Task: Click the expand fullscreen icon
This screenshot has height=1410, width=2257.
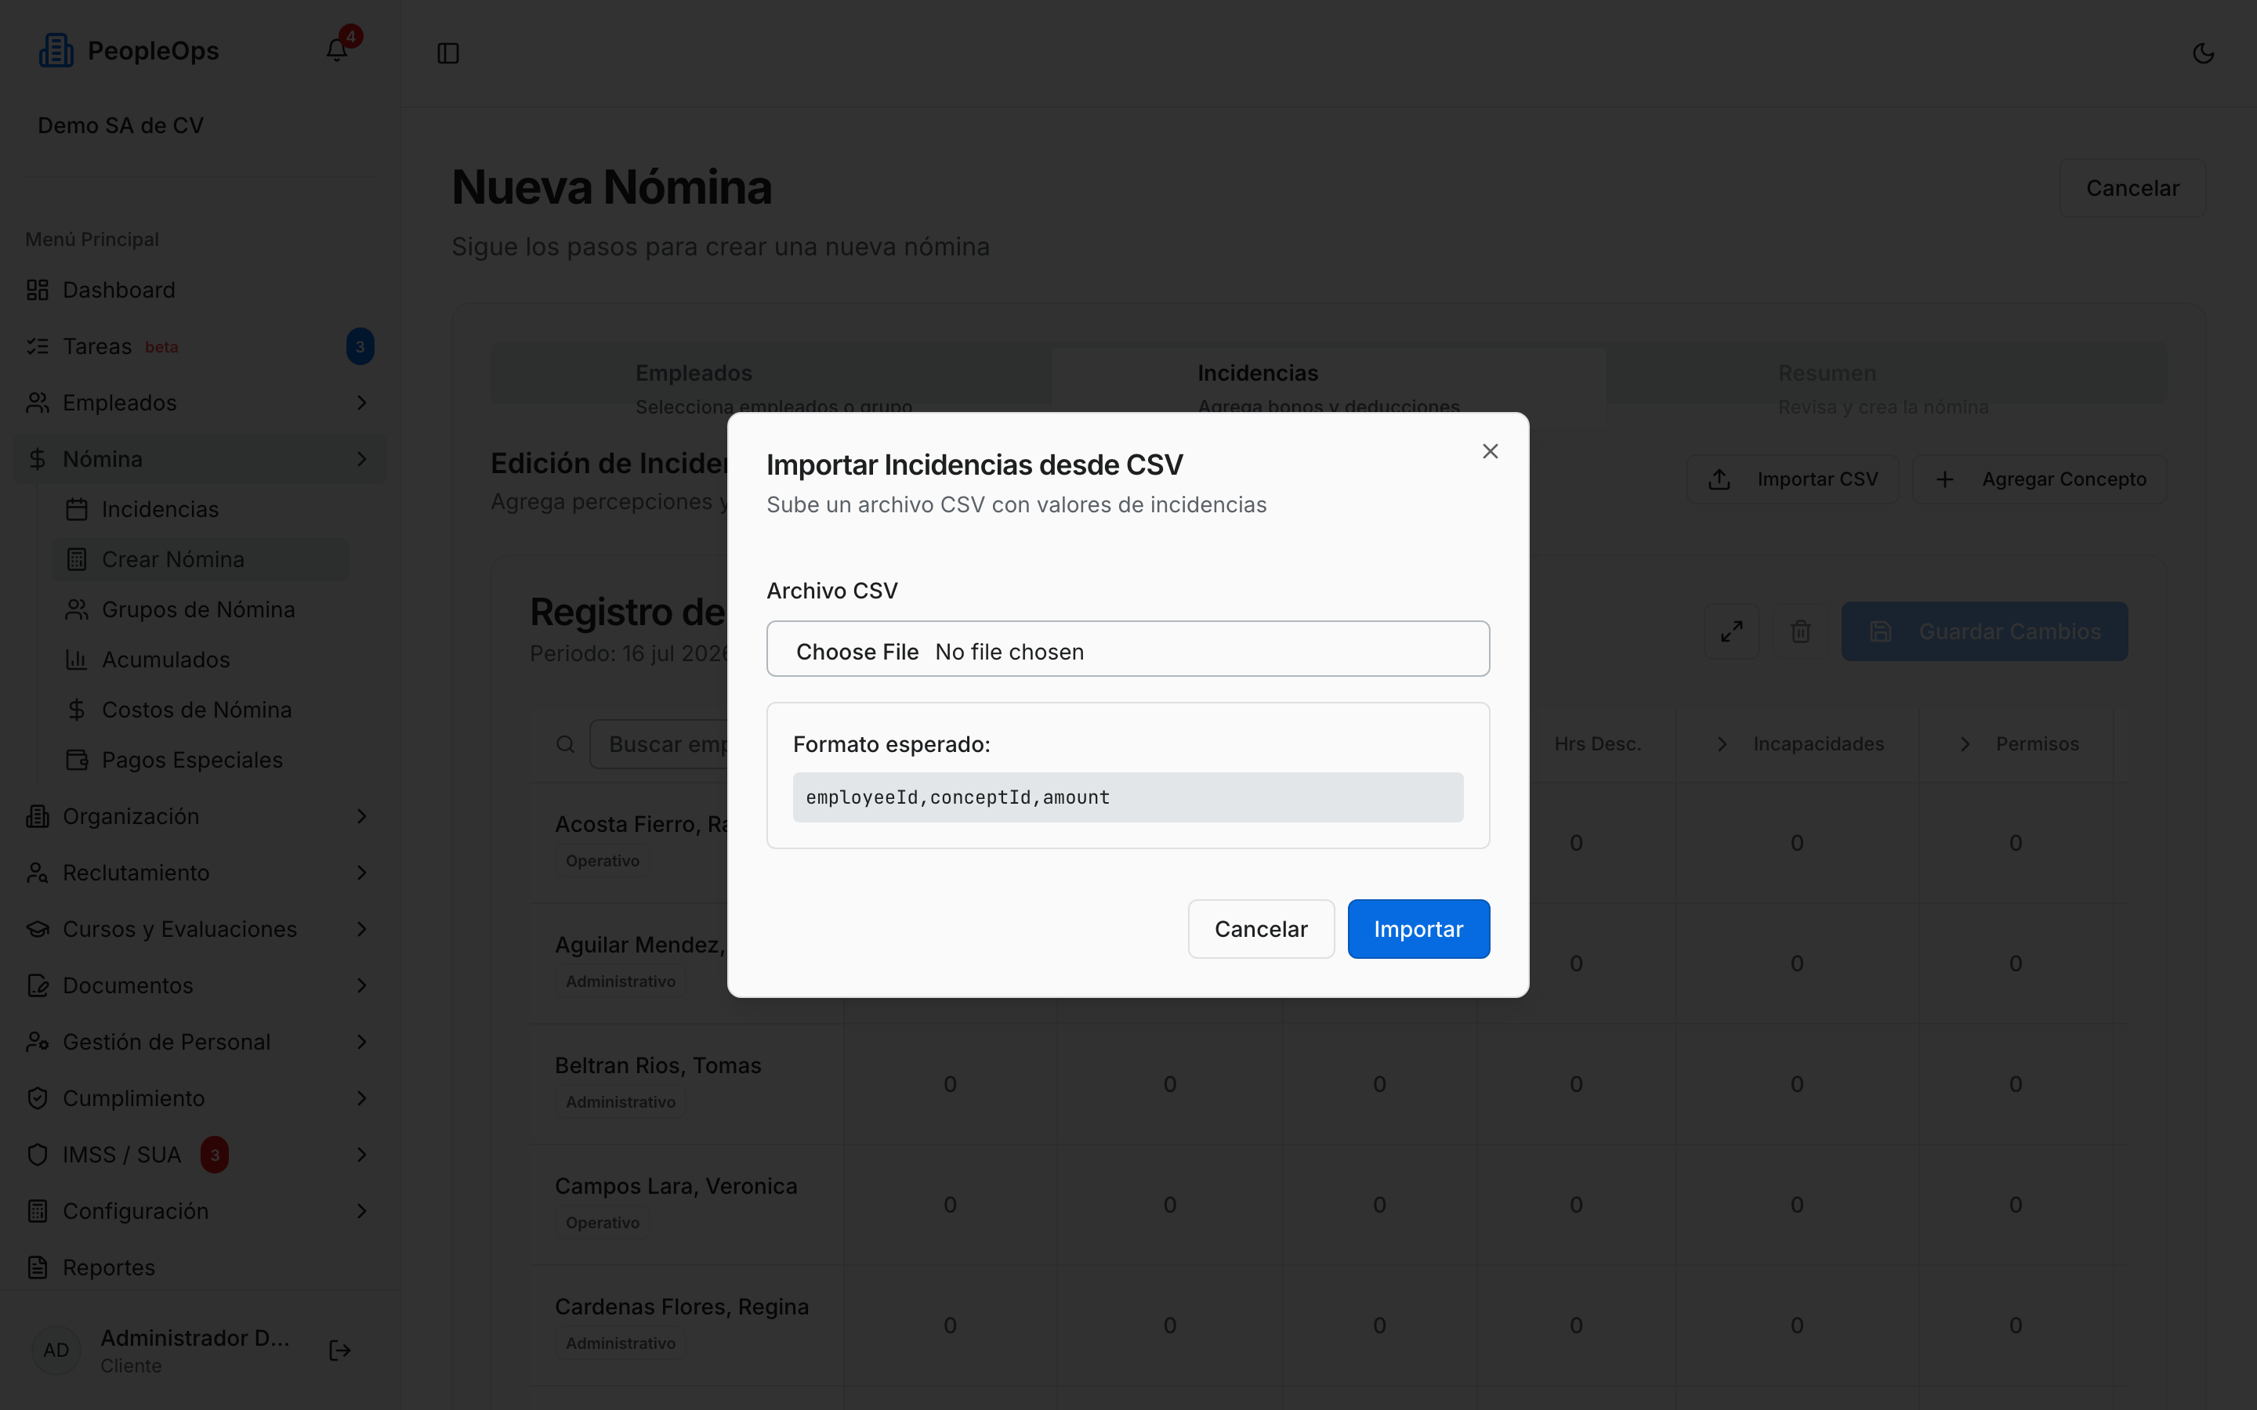Action: pos(1731,631)
